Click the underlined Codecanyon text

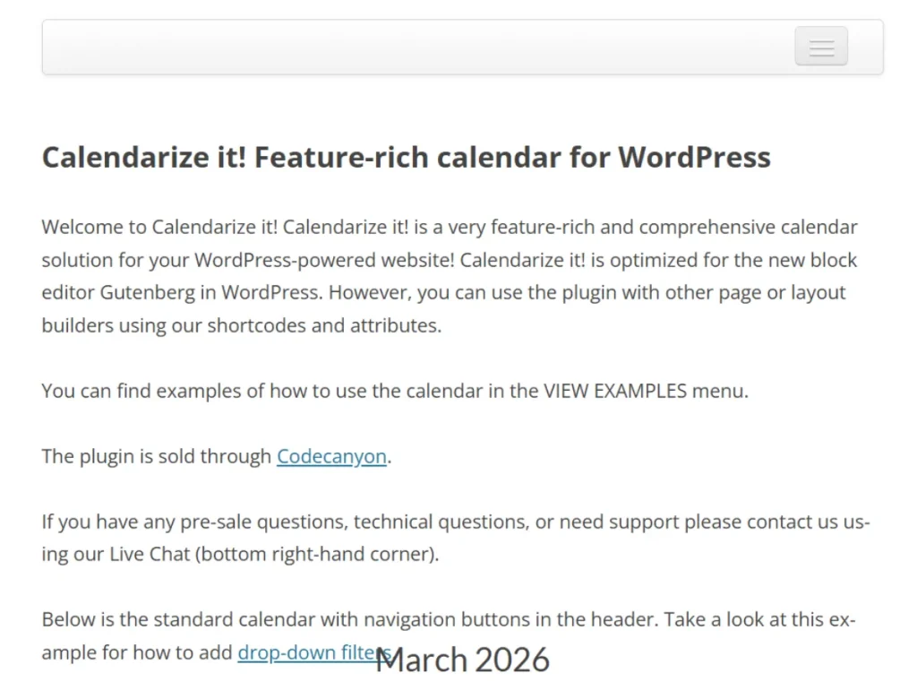pyautogui.click(x=331, y=456)
